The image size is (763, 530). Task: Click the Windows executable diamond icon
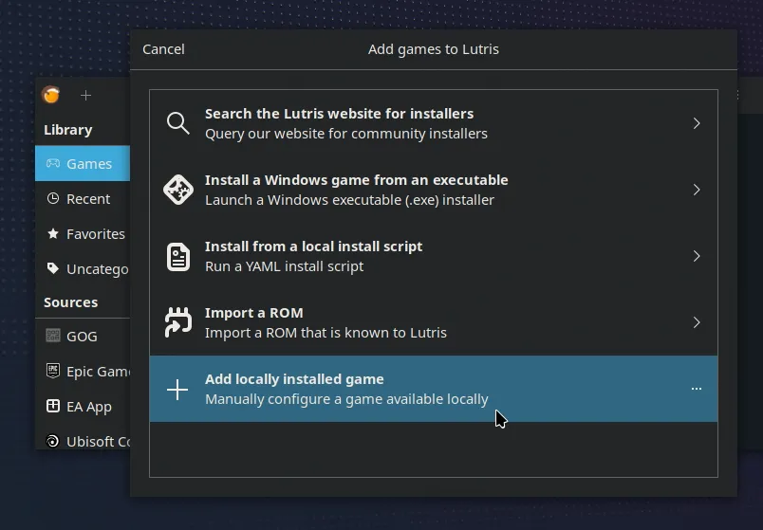coord(178,190)
